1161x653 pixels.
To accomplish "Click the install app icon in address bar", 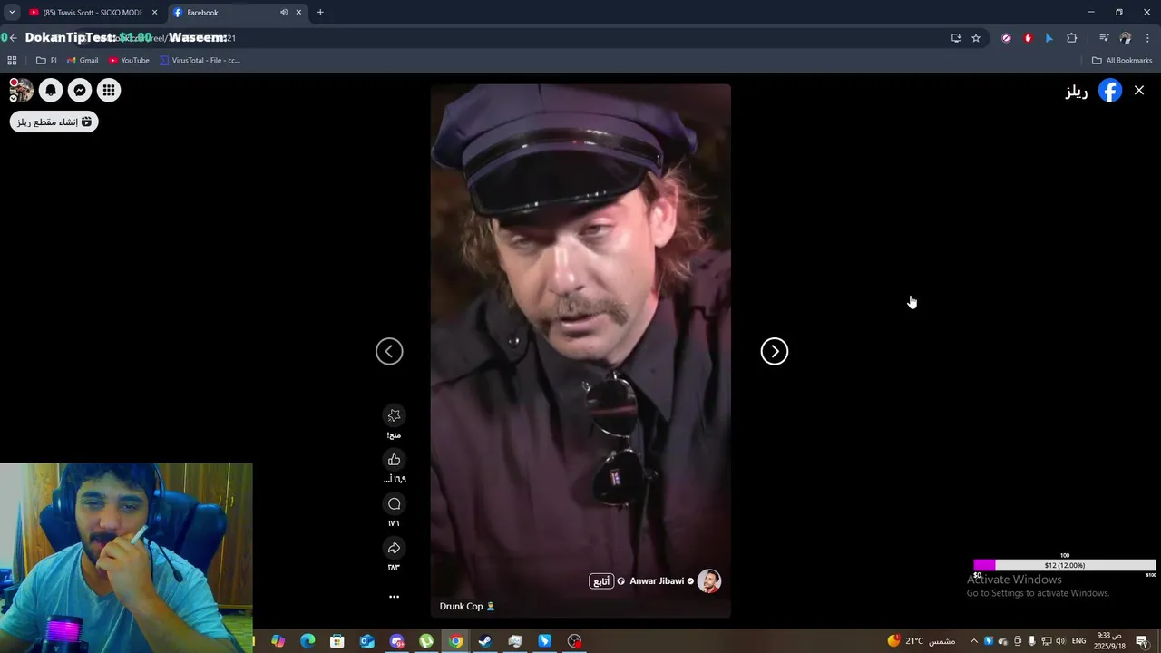I will 956,38.
